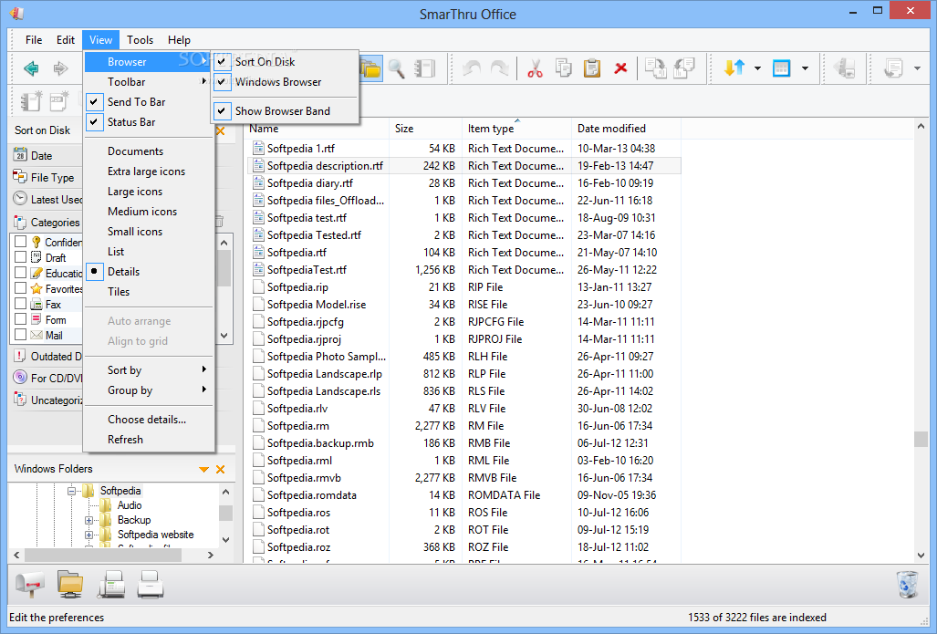Open the Windows Folders orange dropdown arrow
Viewport: 937px width, 634px height.
(203, 470)
